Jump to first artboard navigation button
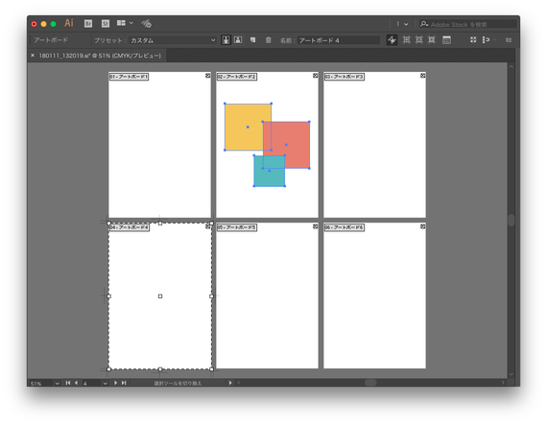Screen dimensions: 547x425 click(x=68, y=383)
